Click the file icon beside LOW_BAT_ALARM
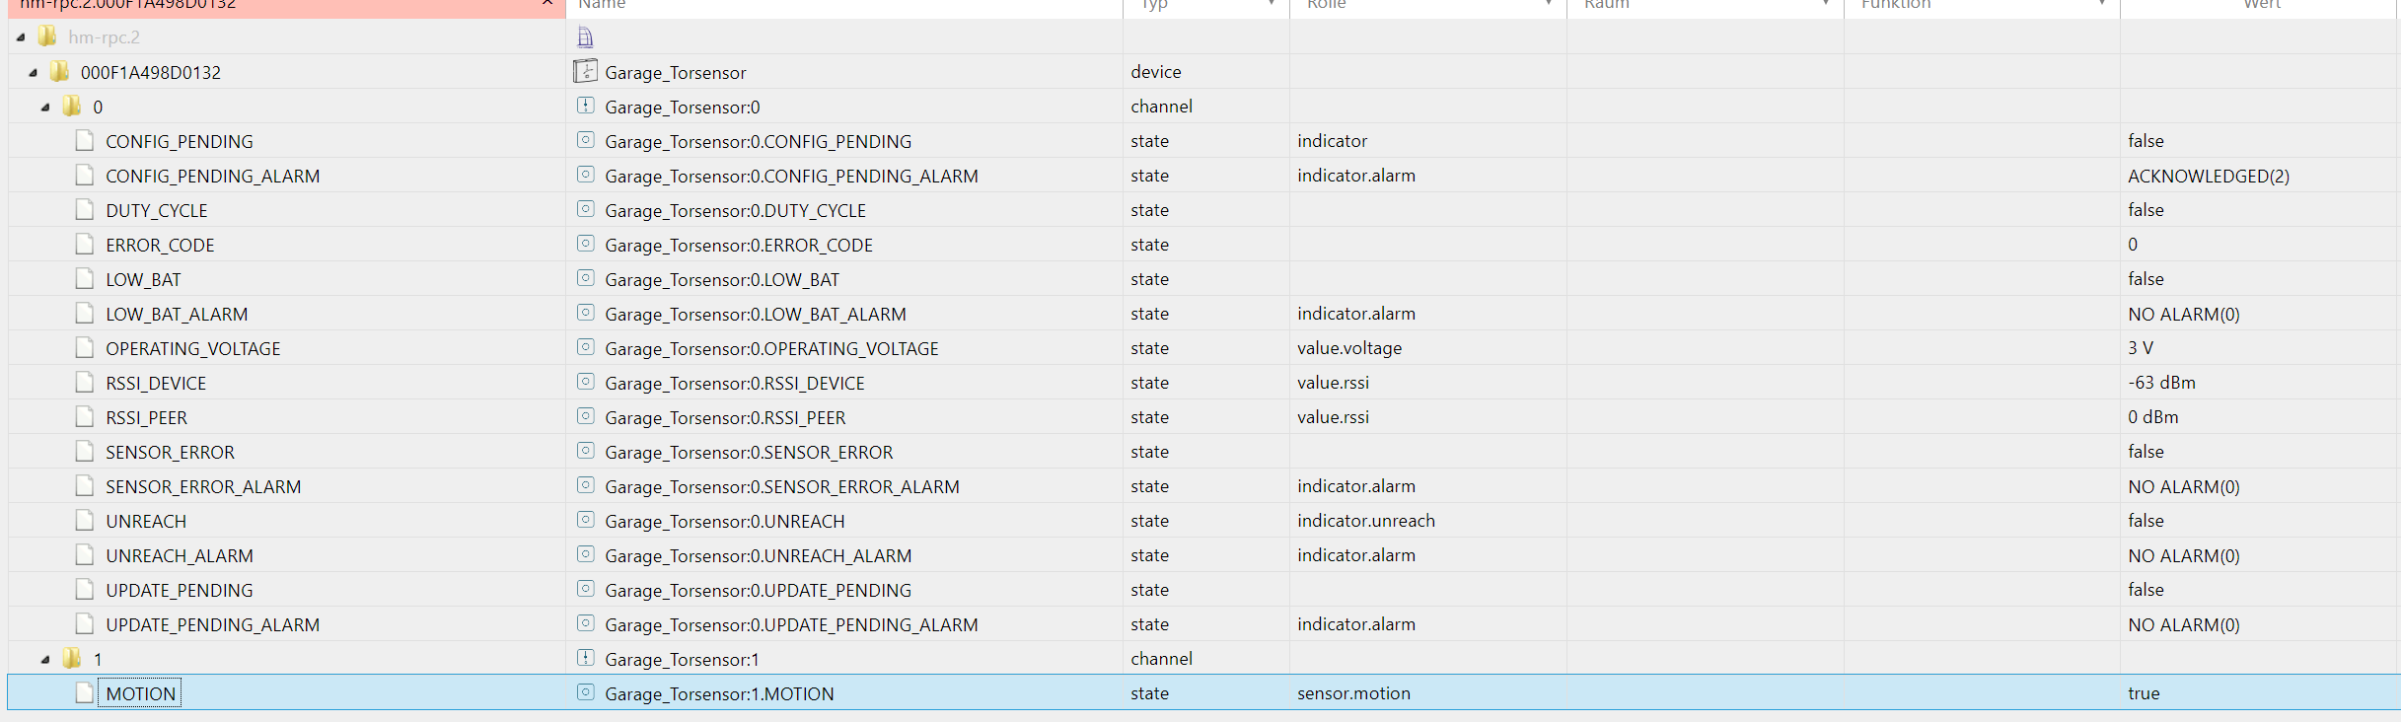Image resolution: width=2401 pixels, height=722 pixels. click(x=85, y=313)
